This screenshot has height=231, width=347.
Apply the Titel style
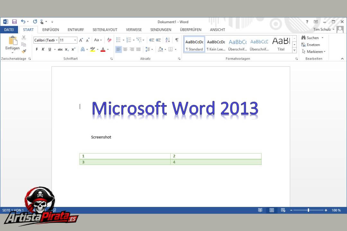point(281,44)
